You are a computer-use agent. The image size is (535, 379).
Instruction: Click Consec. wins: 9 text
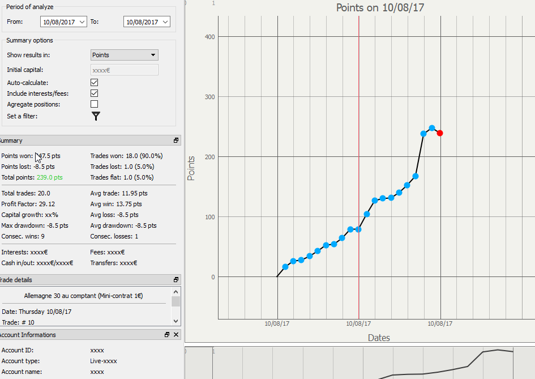[x=23, y=237]
